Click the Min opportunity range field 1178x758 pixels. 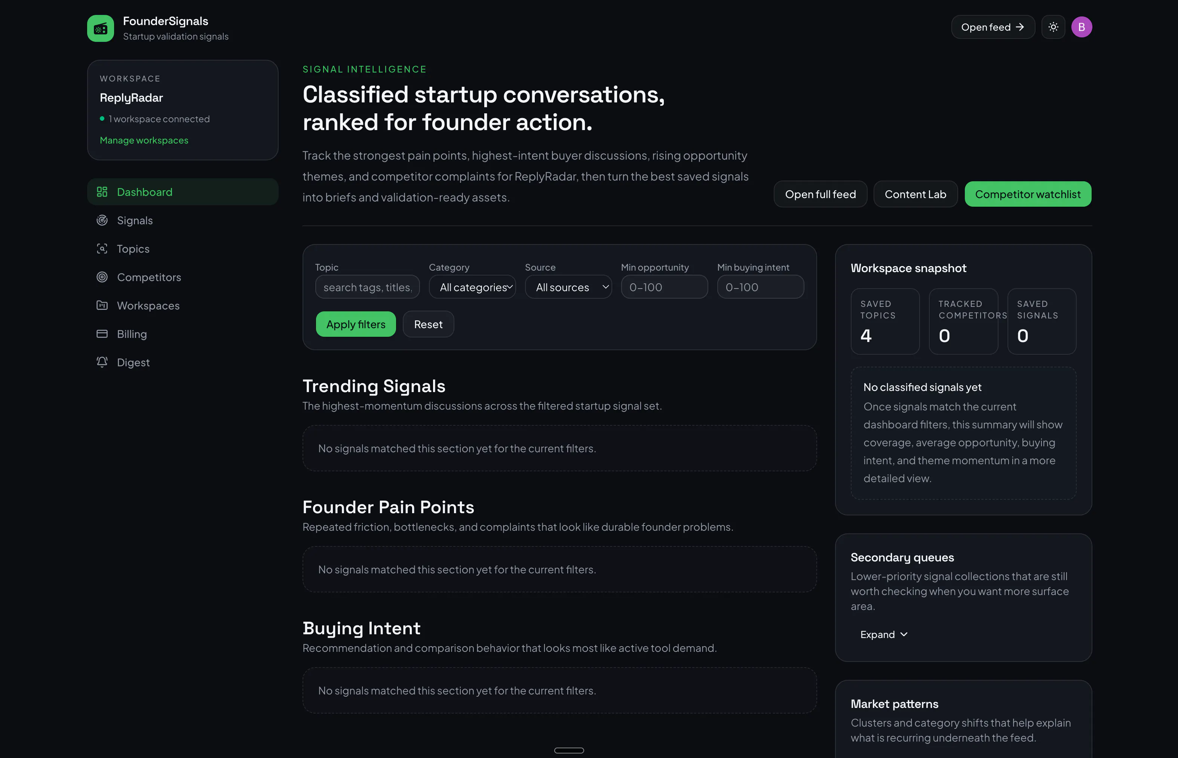664,287
